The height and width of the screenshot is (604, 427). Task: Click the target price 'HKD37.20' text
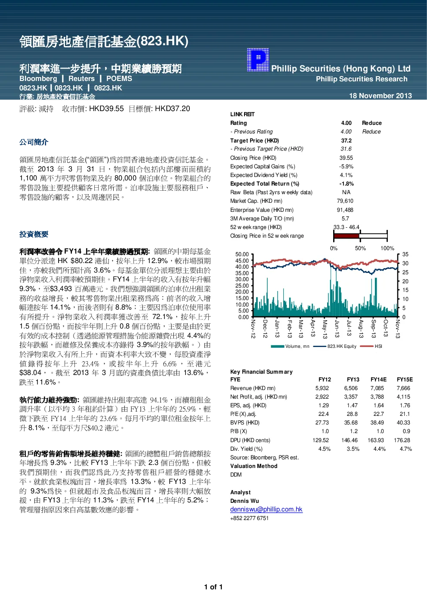pyautogui.click(x=172, y=109)
